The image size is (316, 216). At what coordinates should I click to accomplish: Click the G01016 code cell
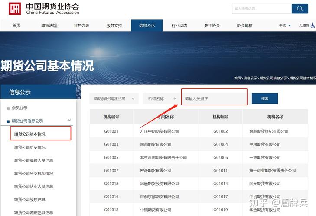[111, 197]
